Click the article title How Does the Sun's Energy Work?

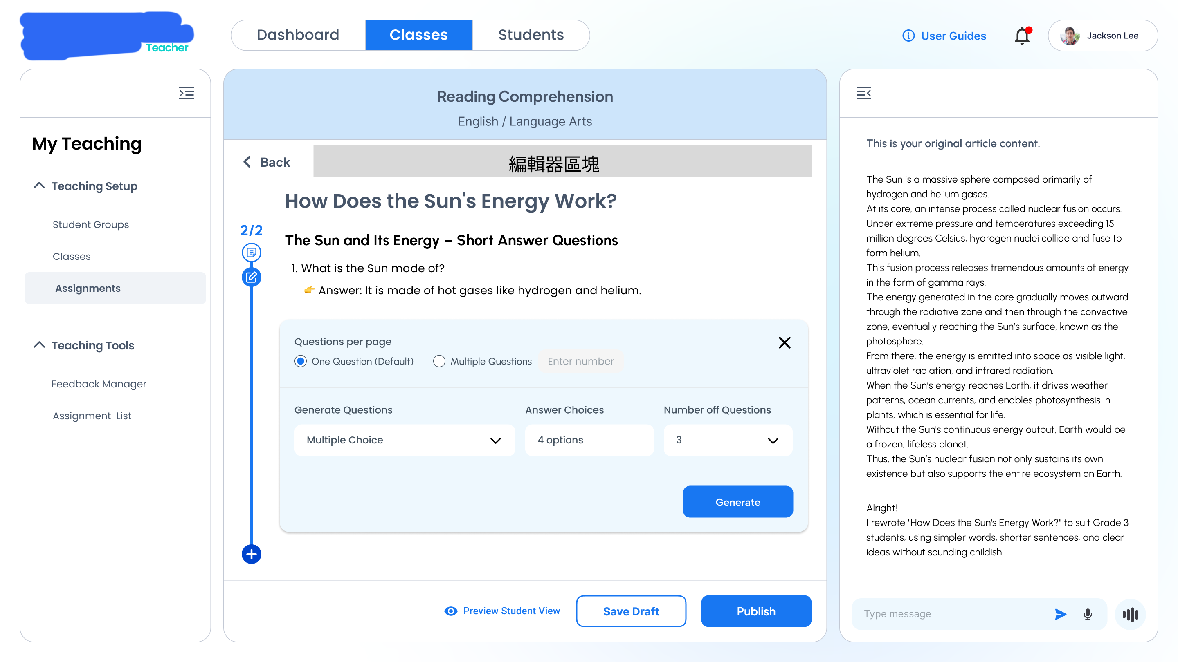pyautogui.click(x=450, y=201)
